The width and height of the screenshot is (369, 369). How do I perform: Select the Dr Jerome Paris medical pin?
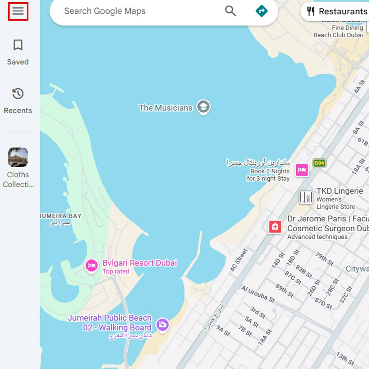click(275, 227)
